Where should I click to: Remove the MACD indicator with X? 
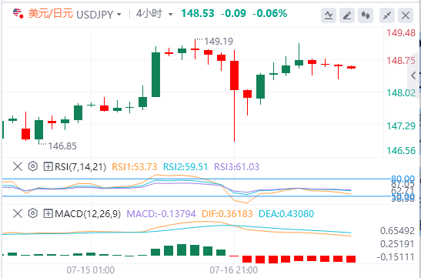pos(18,214)
